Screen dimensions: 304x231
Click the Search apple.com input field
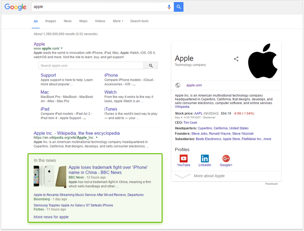(91, 66)
